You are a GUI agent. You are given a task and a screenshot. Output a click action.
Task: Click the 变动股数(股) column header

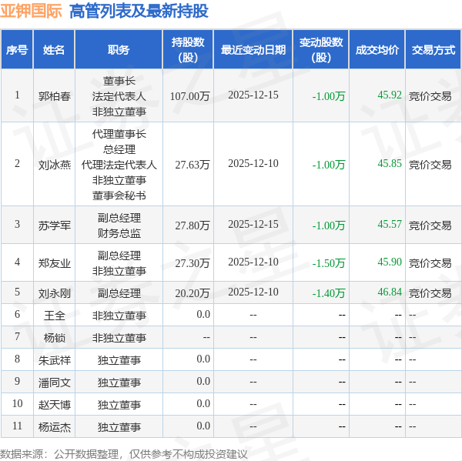click(320, 50)
